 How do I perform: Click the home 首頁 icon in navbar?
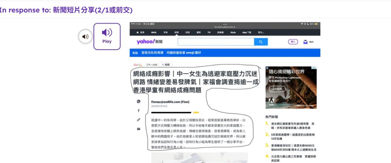(x=140, y=32)
